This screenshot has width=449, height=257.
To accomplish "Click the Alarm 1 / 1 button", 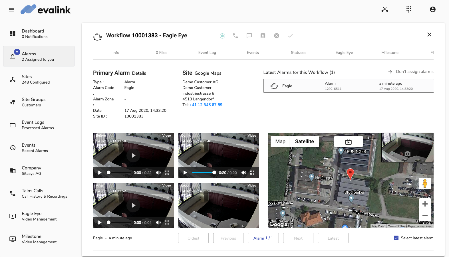I will coord(263,238).
